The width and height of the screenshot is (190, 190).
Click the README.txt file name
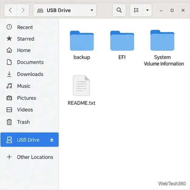82,103
